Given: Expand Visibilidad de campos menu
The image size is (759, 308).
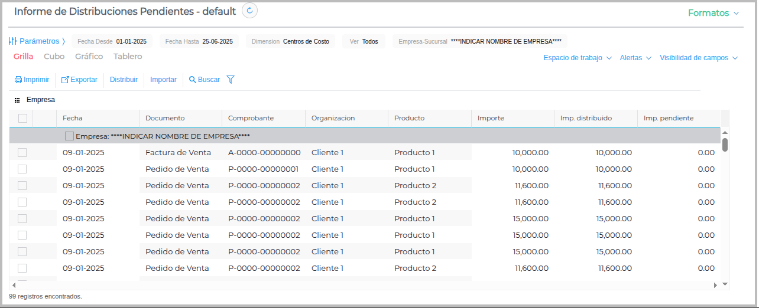Looking at the screenshot, I should (x=699, y=58).
